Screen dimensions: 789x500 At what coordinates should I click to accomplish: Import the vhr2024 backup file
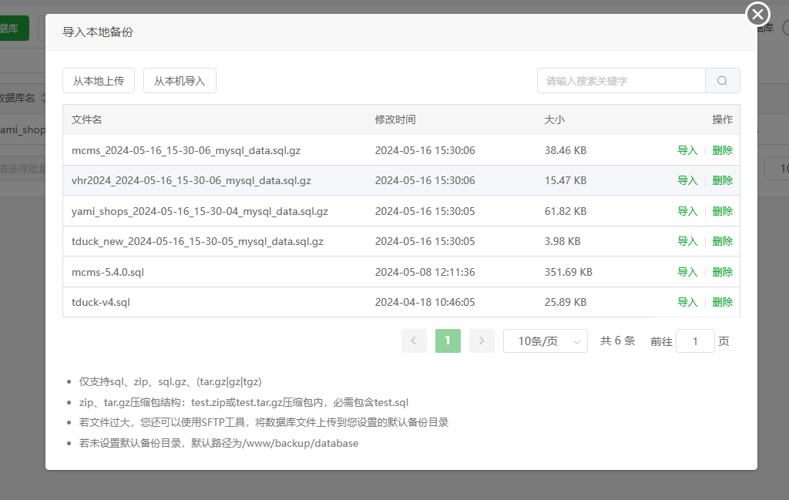point(687,180)
